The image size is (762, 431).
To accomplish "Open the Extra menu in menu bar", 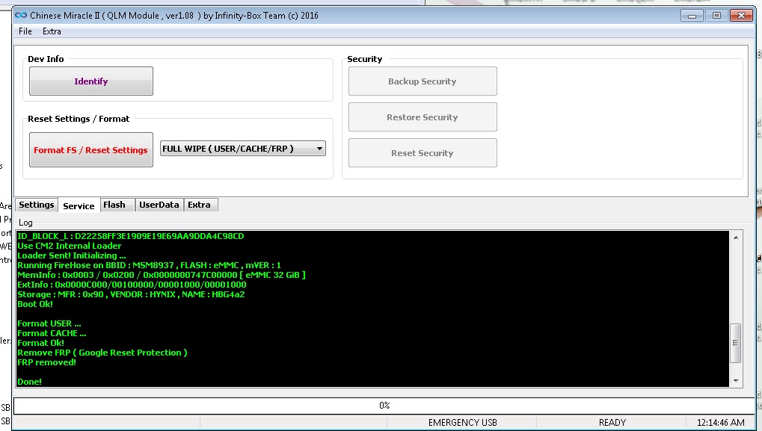I will coord(52,31).
